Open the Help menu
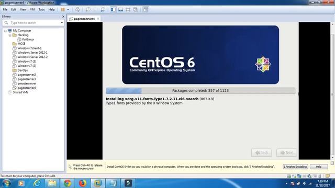This screenshot has width=335, height=188. tap(51, 9)
